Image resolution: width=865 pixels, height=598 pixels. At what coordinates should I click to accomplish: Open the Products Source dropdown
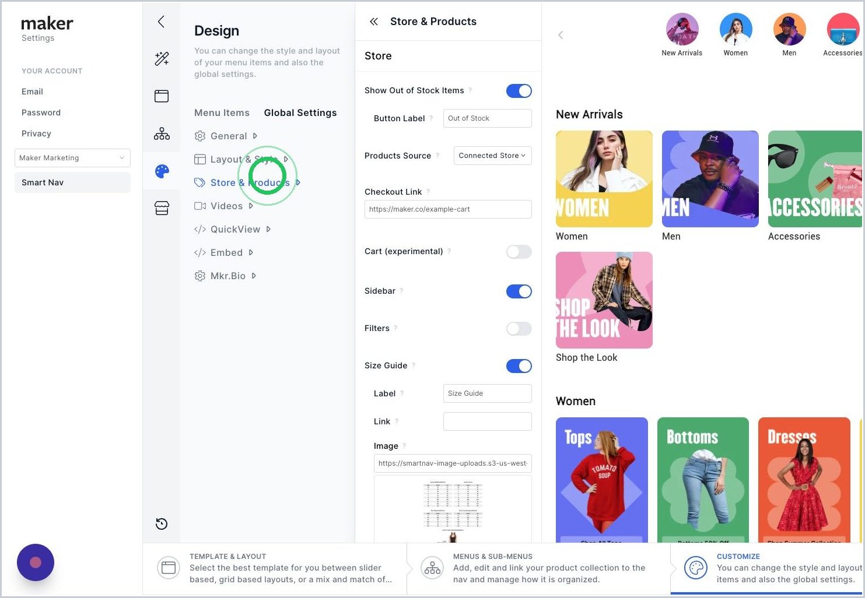pos(493,156)
